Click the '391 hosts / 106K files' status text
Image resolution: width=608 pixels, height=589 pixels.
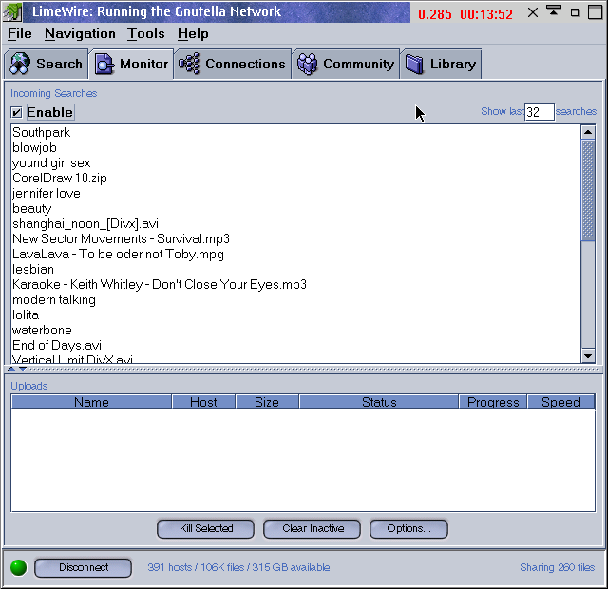click(238, 568)
